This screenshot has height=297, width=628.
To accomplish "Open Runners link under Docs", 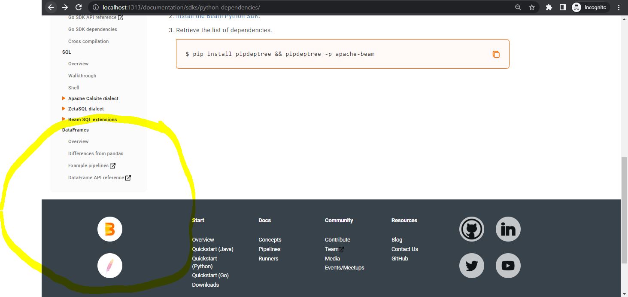I will coord(268,259).
